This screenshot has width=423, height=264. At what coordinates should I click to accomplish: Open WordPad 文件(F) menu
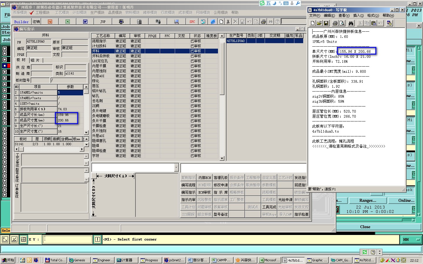[315, 16]
